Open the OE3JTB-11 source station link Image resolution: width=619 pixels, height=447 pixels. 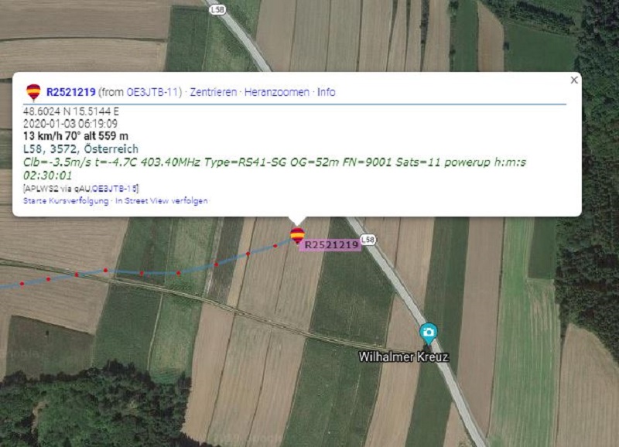[152, 92]
